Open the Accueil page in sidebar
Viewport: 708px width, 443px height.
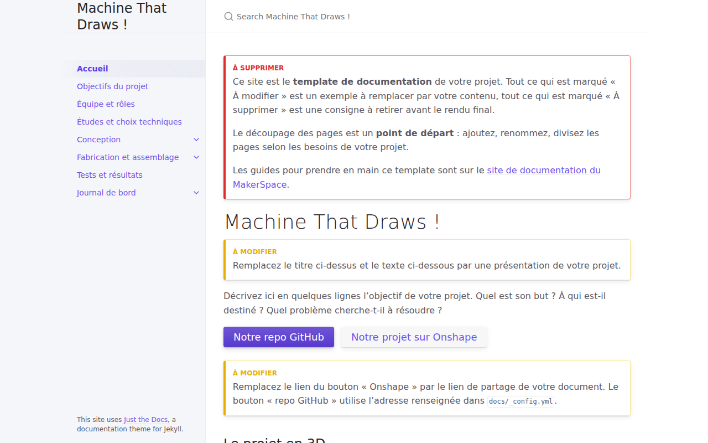(x=132, y=69)
